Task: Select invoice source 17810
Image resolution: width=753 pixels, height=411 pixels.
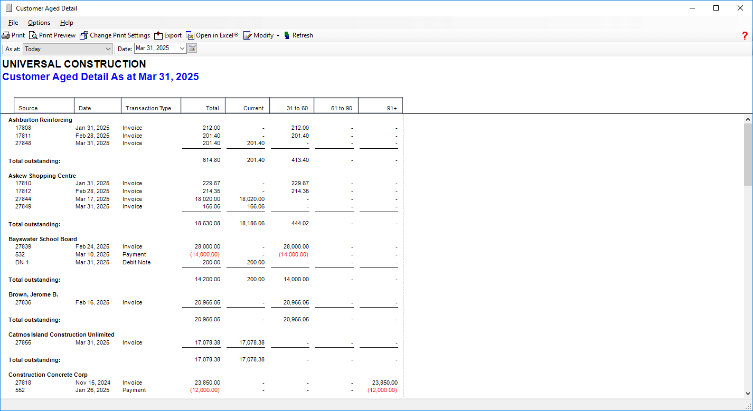Action: (x=23, y=183)
